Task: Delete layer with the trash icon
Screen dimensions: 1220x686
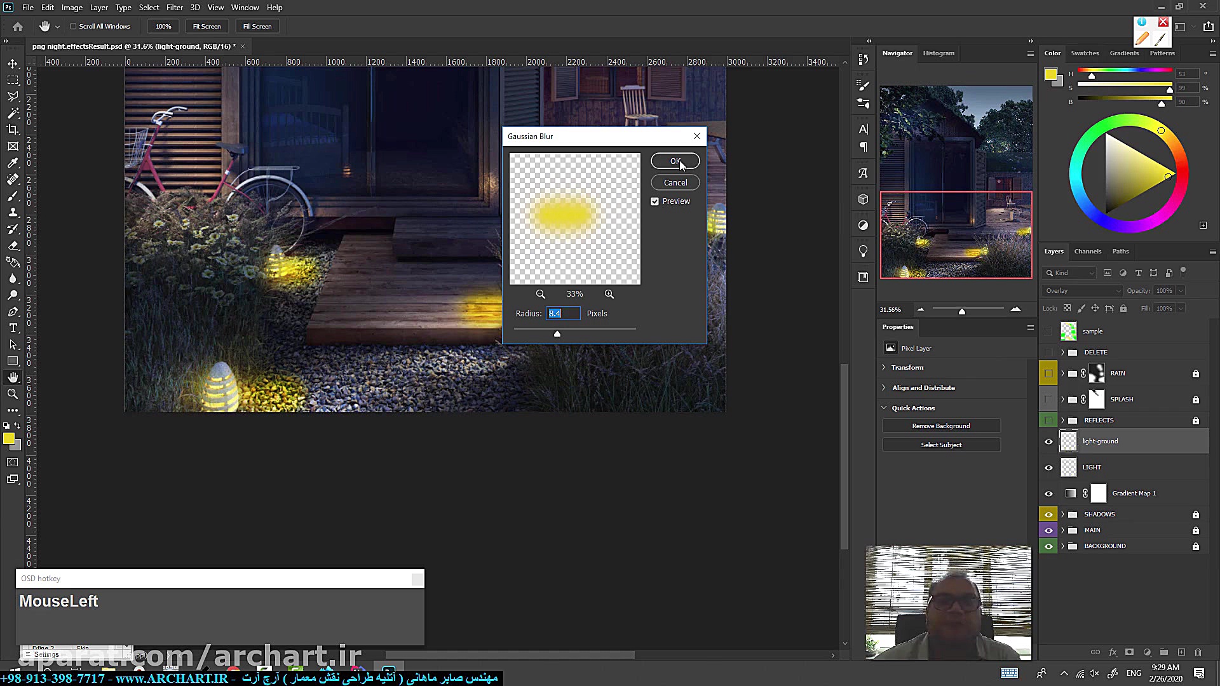Action: (1198, 652)
